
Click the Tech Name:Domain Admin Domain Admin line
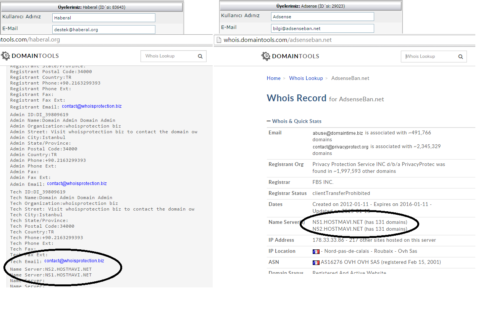(61, 198)
